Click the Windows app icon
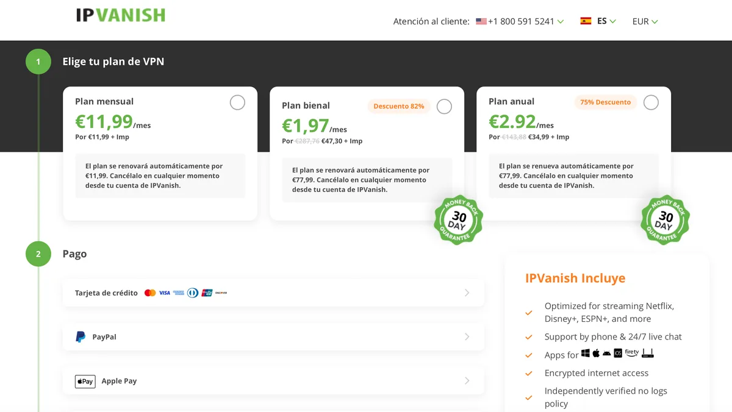Screen dimensions: 732x412 [x=586, y=353]
